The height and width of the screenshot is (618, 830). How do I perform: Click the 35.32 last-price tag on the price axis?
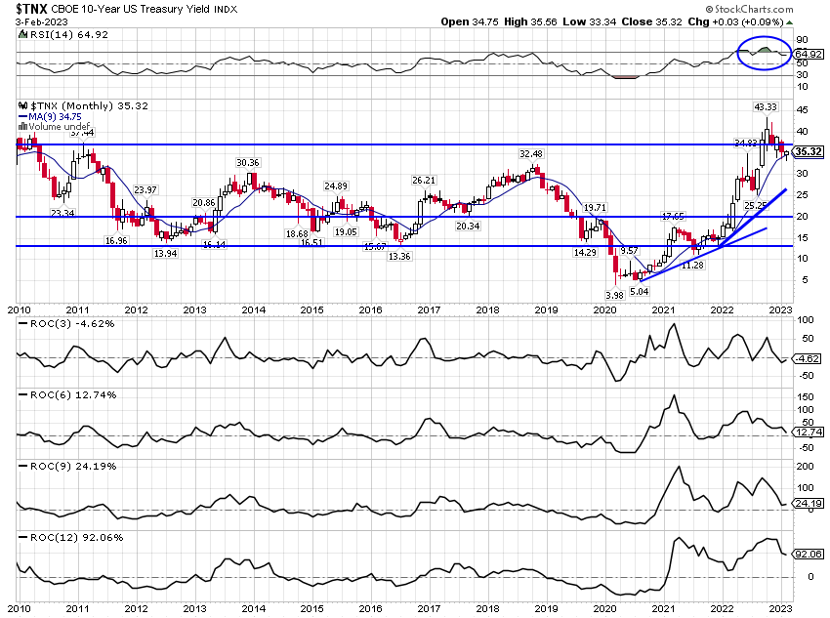(x=809, y=152)
